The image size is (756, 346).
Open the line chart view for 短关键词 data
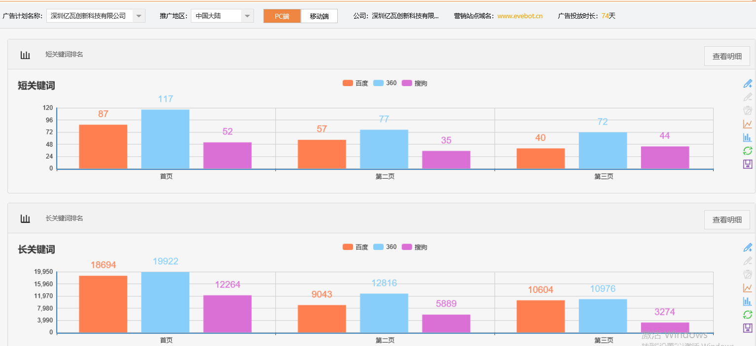click(x=748, y=124)
